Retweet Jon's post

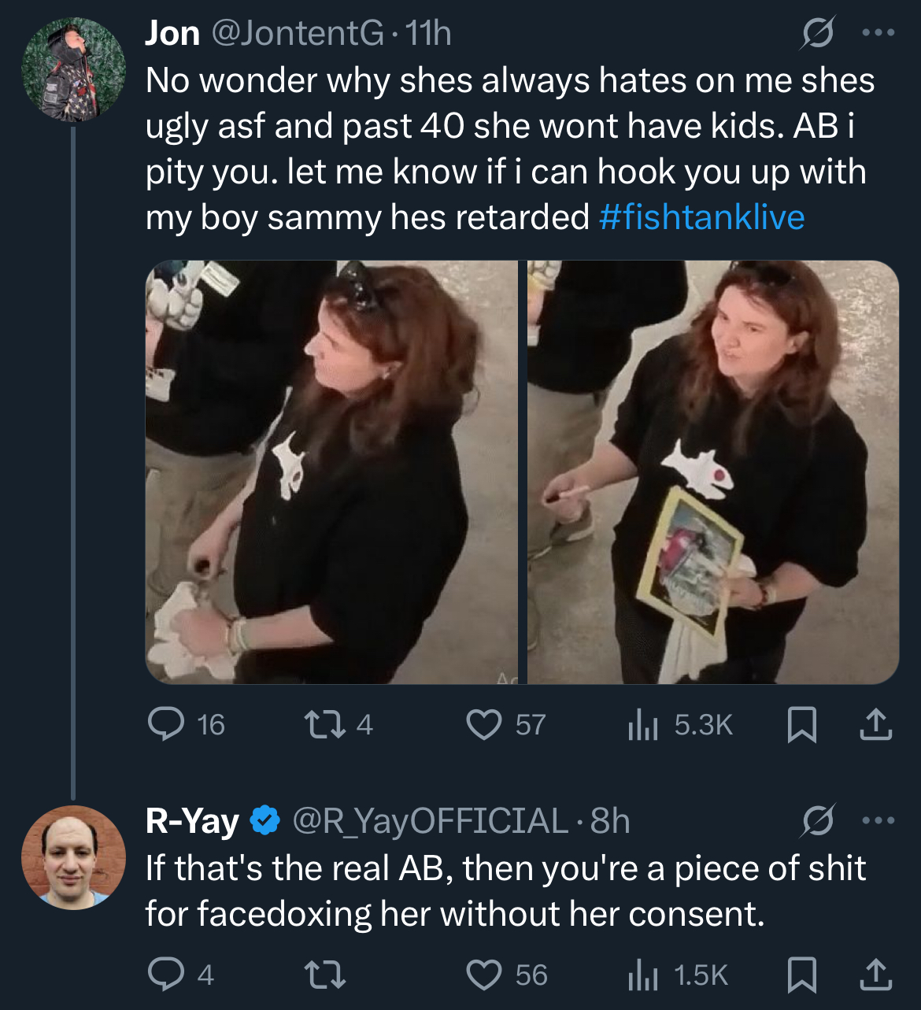click(325, 724)
